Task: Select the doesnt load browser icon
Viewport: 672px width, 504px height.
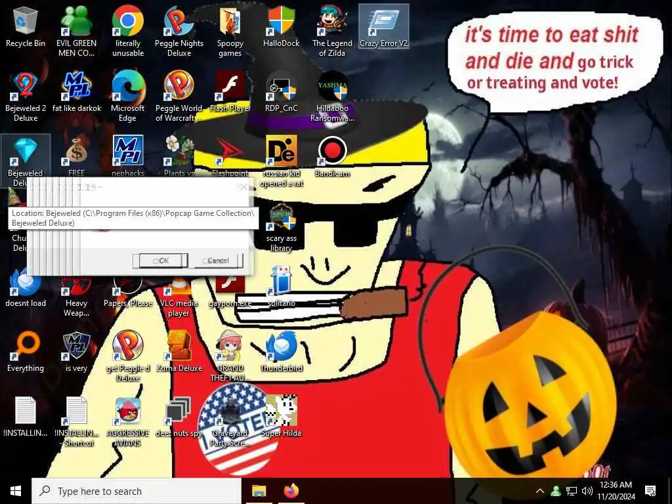Action: [x=26, y=288]
